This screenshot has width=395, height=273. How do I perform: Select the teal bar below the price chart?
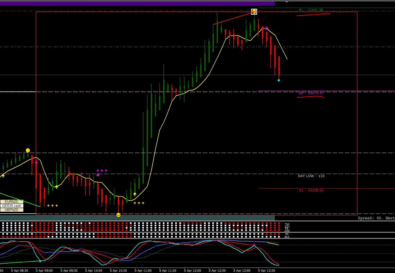137,218
